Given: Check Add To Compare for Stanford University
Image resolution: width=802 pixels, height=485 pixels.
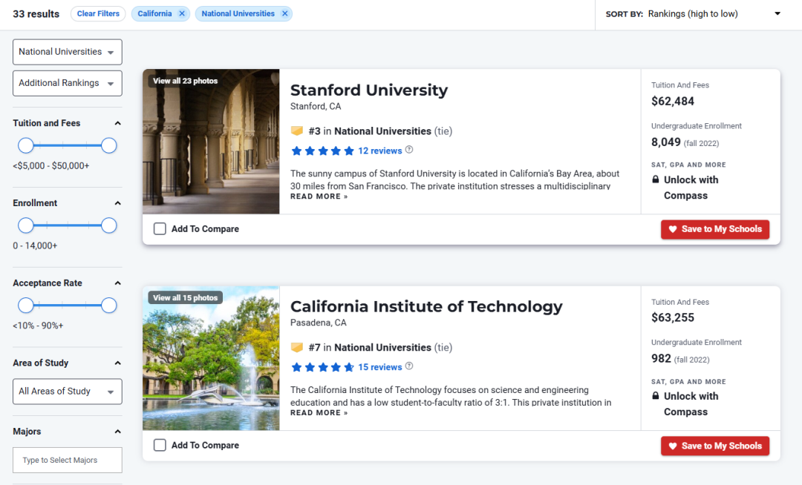Looking at the screenshot, I should tap(160, 228).
